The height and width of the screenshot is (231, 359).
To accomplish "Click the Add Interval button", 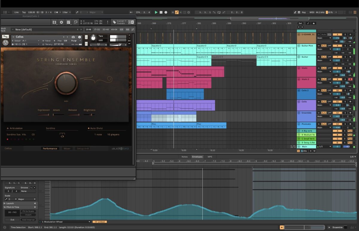I will click(28, 220).
